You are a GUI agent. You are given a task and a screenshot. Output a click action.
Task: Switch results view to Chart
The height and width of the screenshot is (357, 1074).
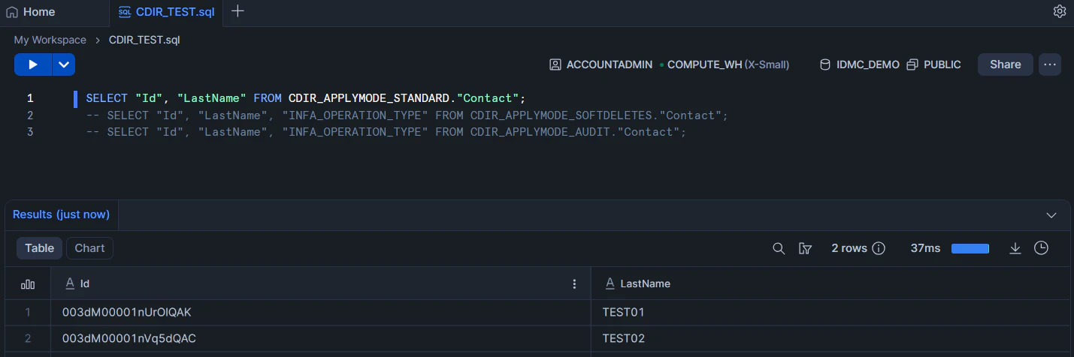point(89,248)
